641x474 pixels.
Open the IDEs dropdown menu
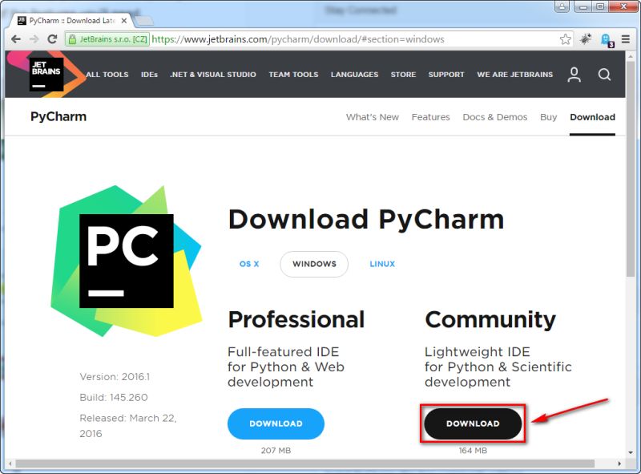click(149, 75)
